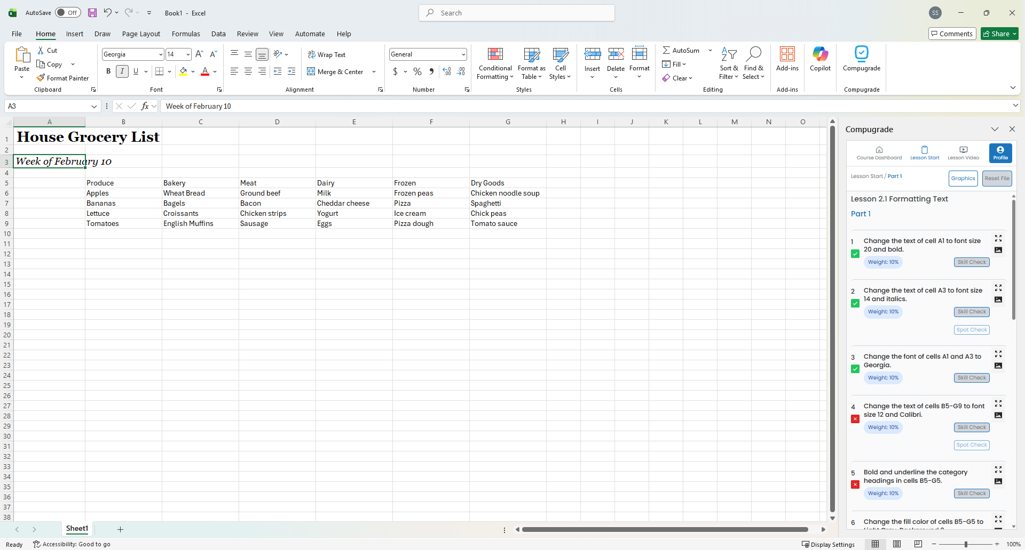Screen dimensions: 1025x550
Task: Open the Copilot pane
Action: [x=820, y=60]
